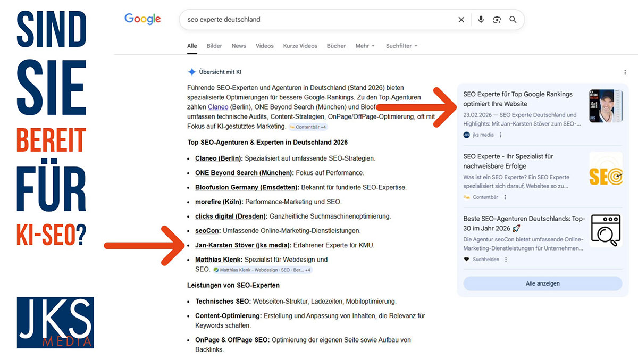Open the Mehr dropdown
The image size is (638, 359).
click(x=365, y=46)
